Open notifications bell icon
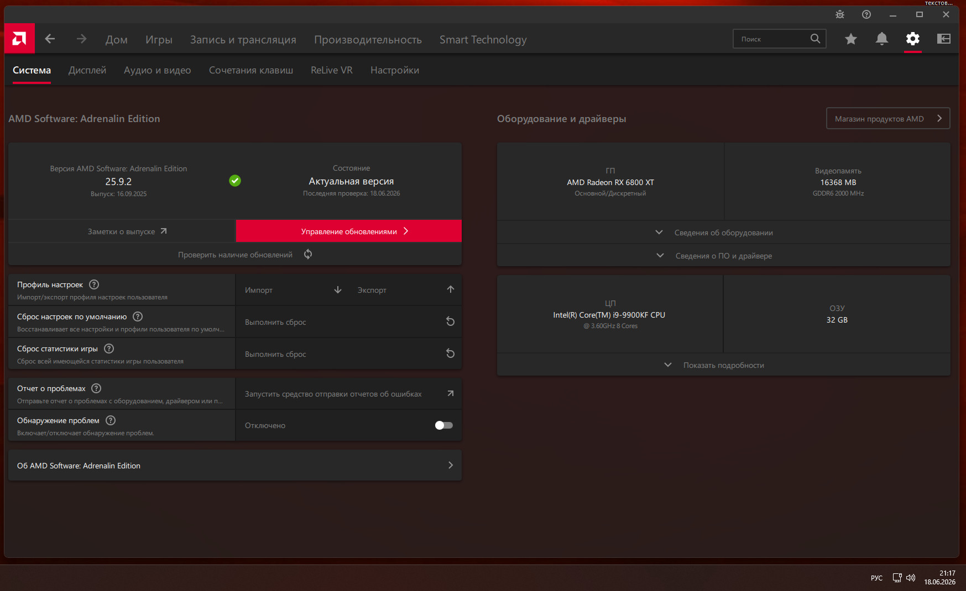 (882, 39)
